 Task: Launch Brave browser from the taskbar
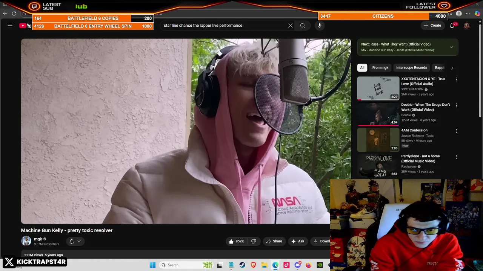[253, 265]
